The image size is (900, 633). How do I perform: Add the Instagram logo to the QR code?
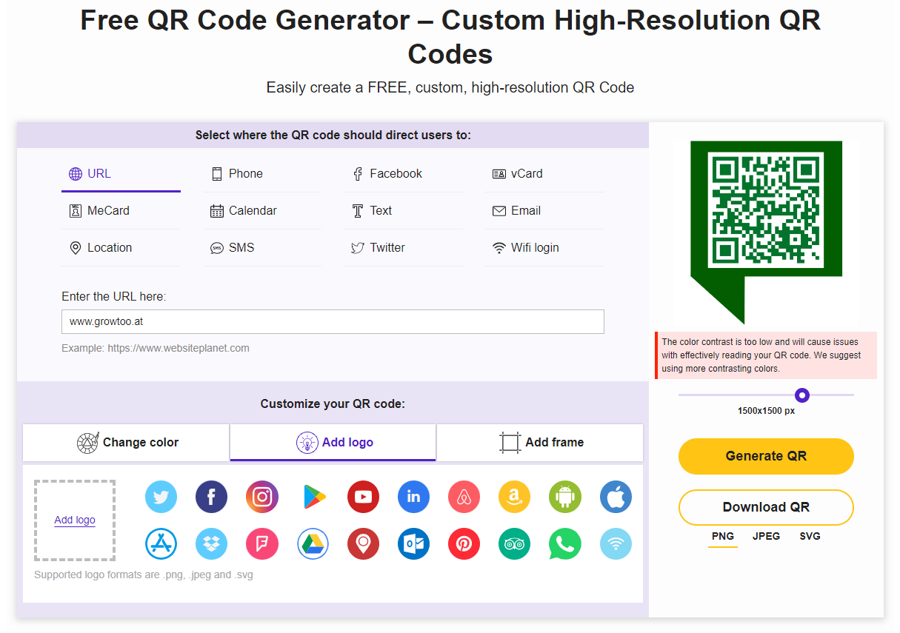[x=262, y=497]
